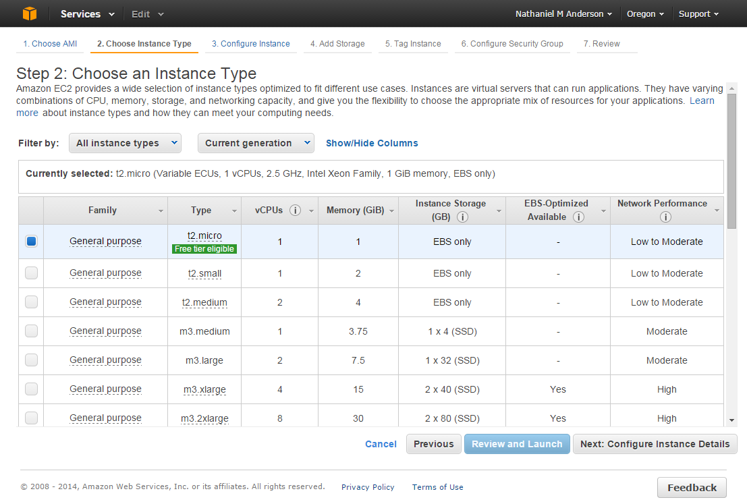This screenshot has height=504, width=747.
Task: Open the Family column sort arrow
Action: pyautogui.click(x=161, y=211)
